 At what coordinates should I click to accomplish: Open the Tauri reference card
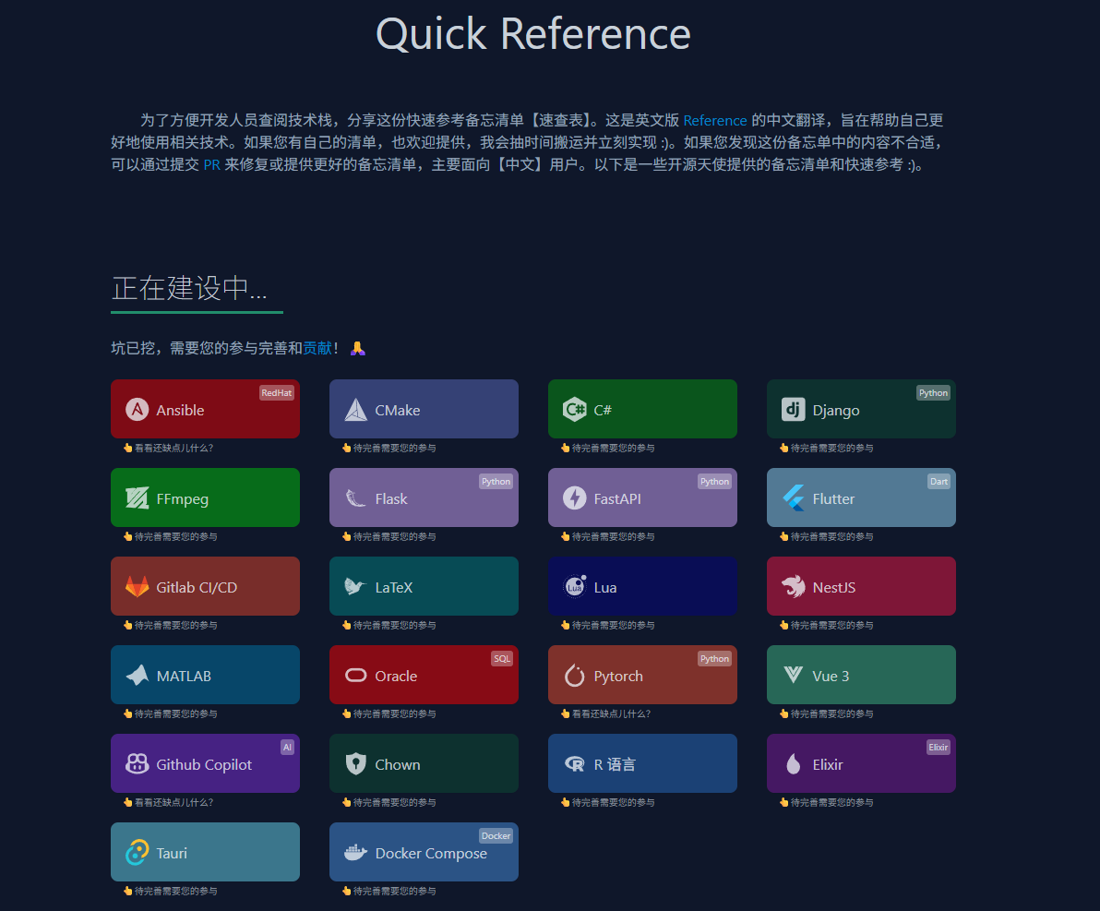[x=205, y=852]
